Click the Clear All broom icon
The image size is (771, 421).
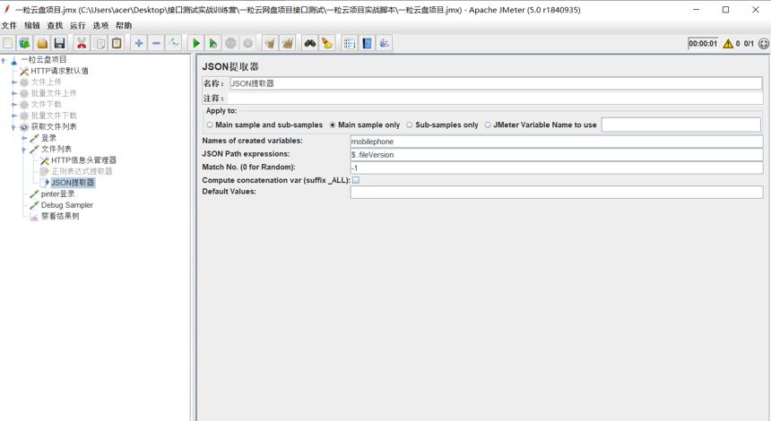pyautogui.click(x=287, y=44)
